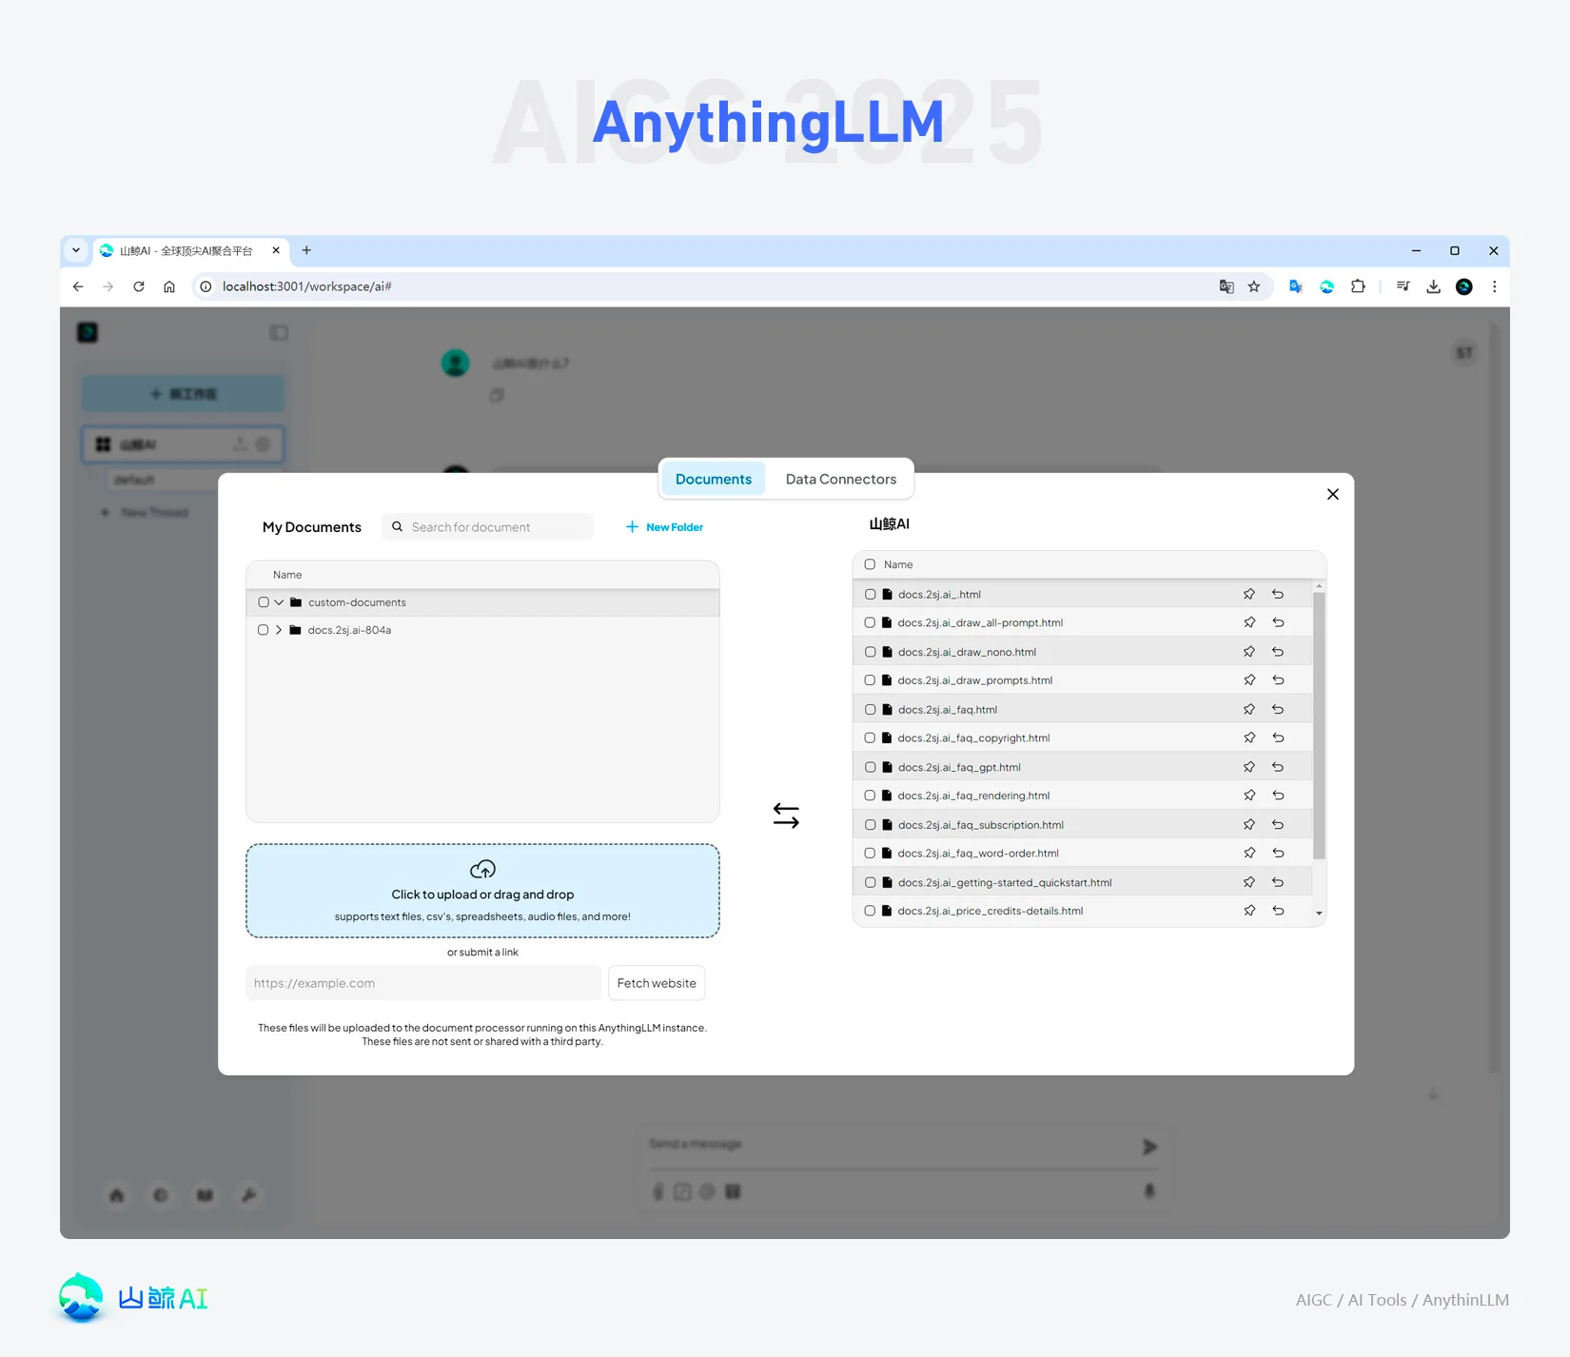Toggle the select-all Name checkbox in workspace list

click(870, 564)
